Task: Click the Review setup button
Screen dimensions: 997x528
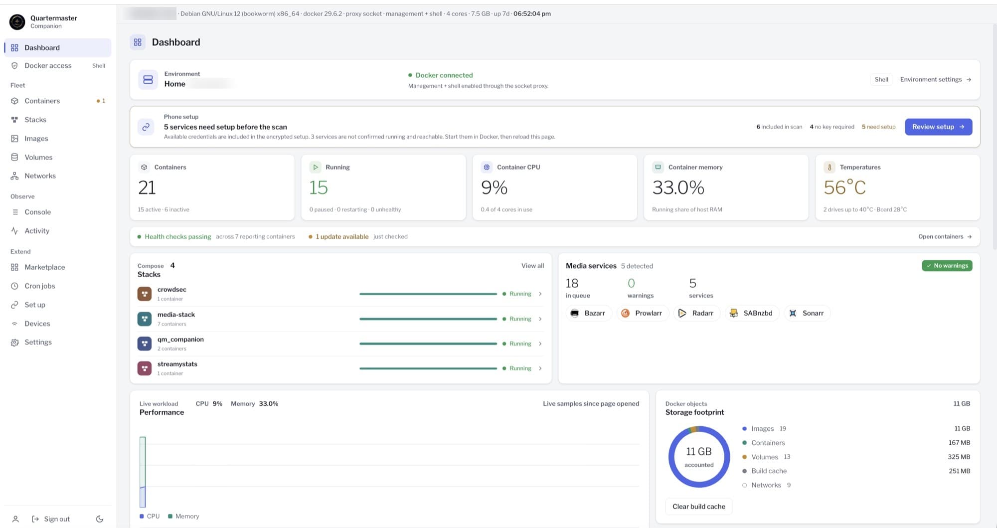Action: click(938, 127)
